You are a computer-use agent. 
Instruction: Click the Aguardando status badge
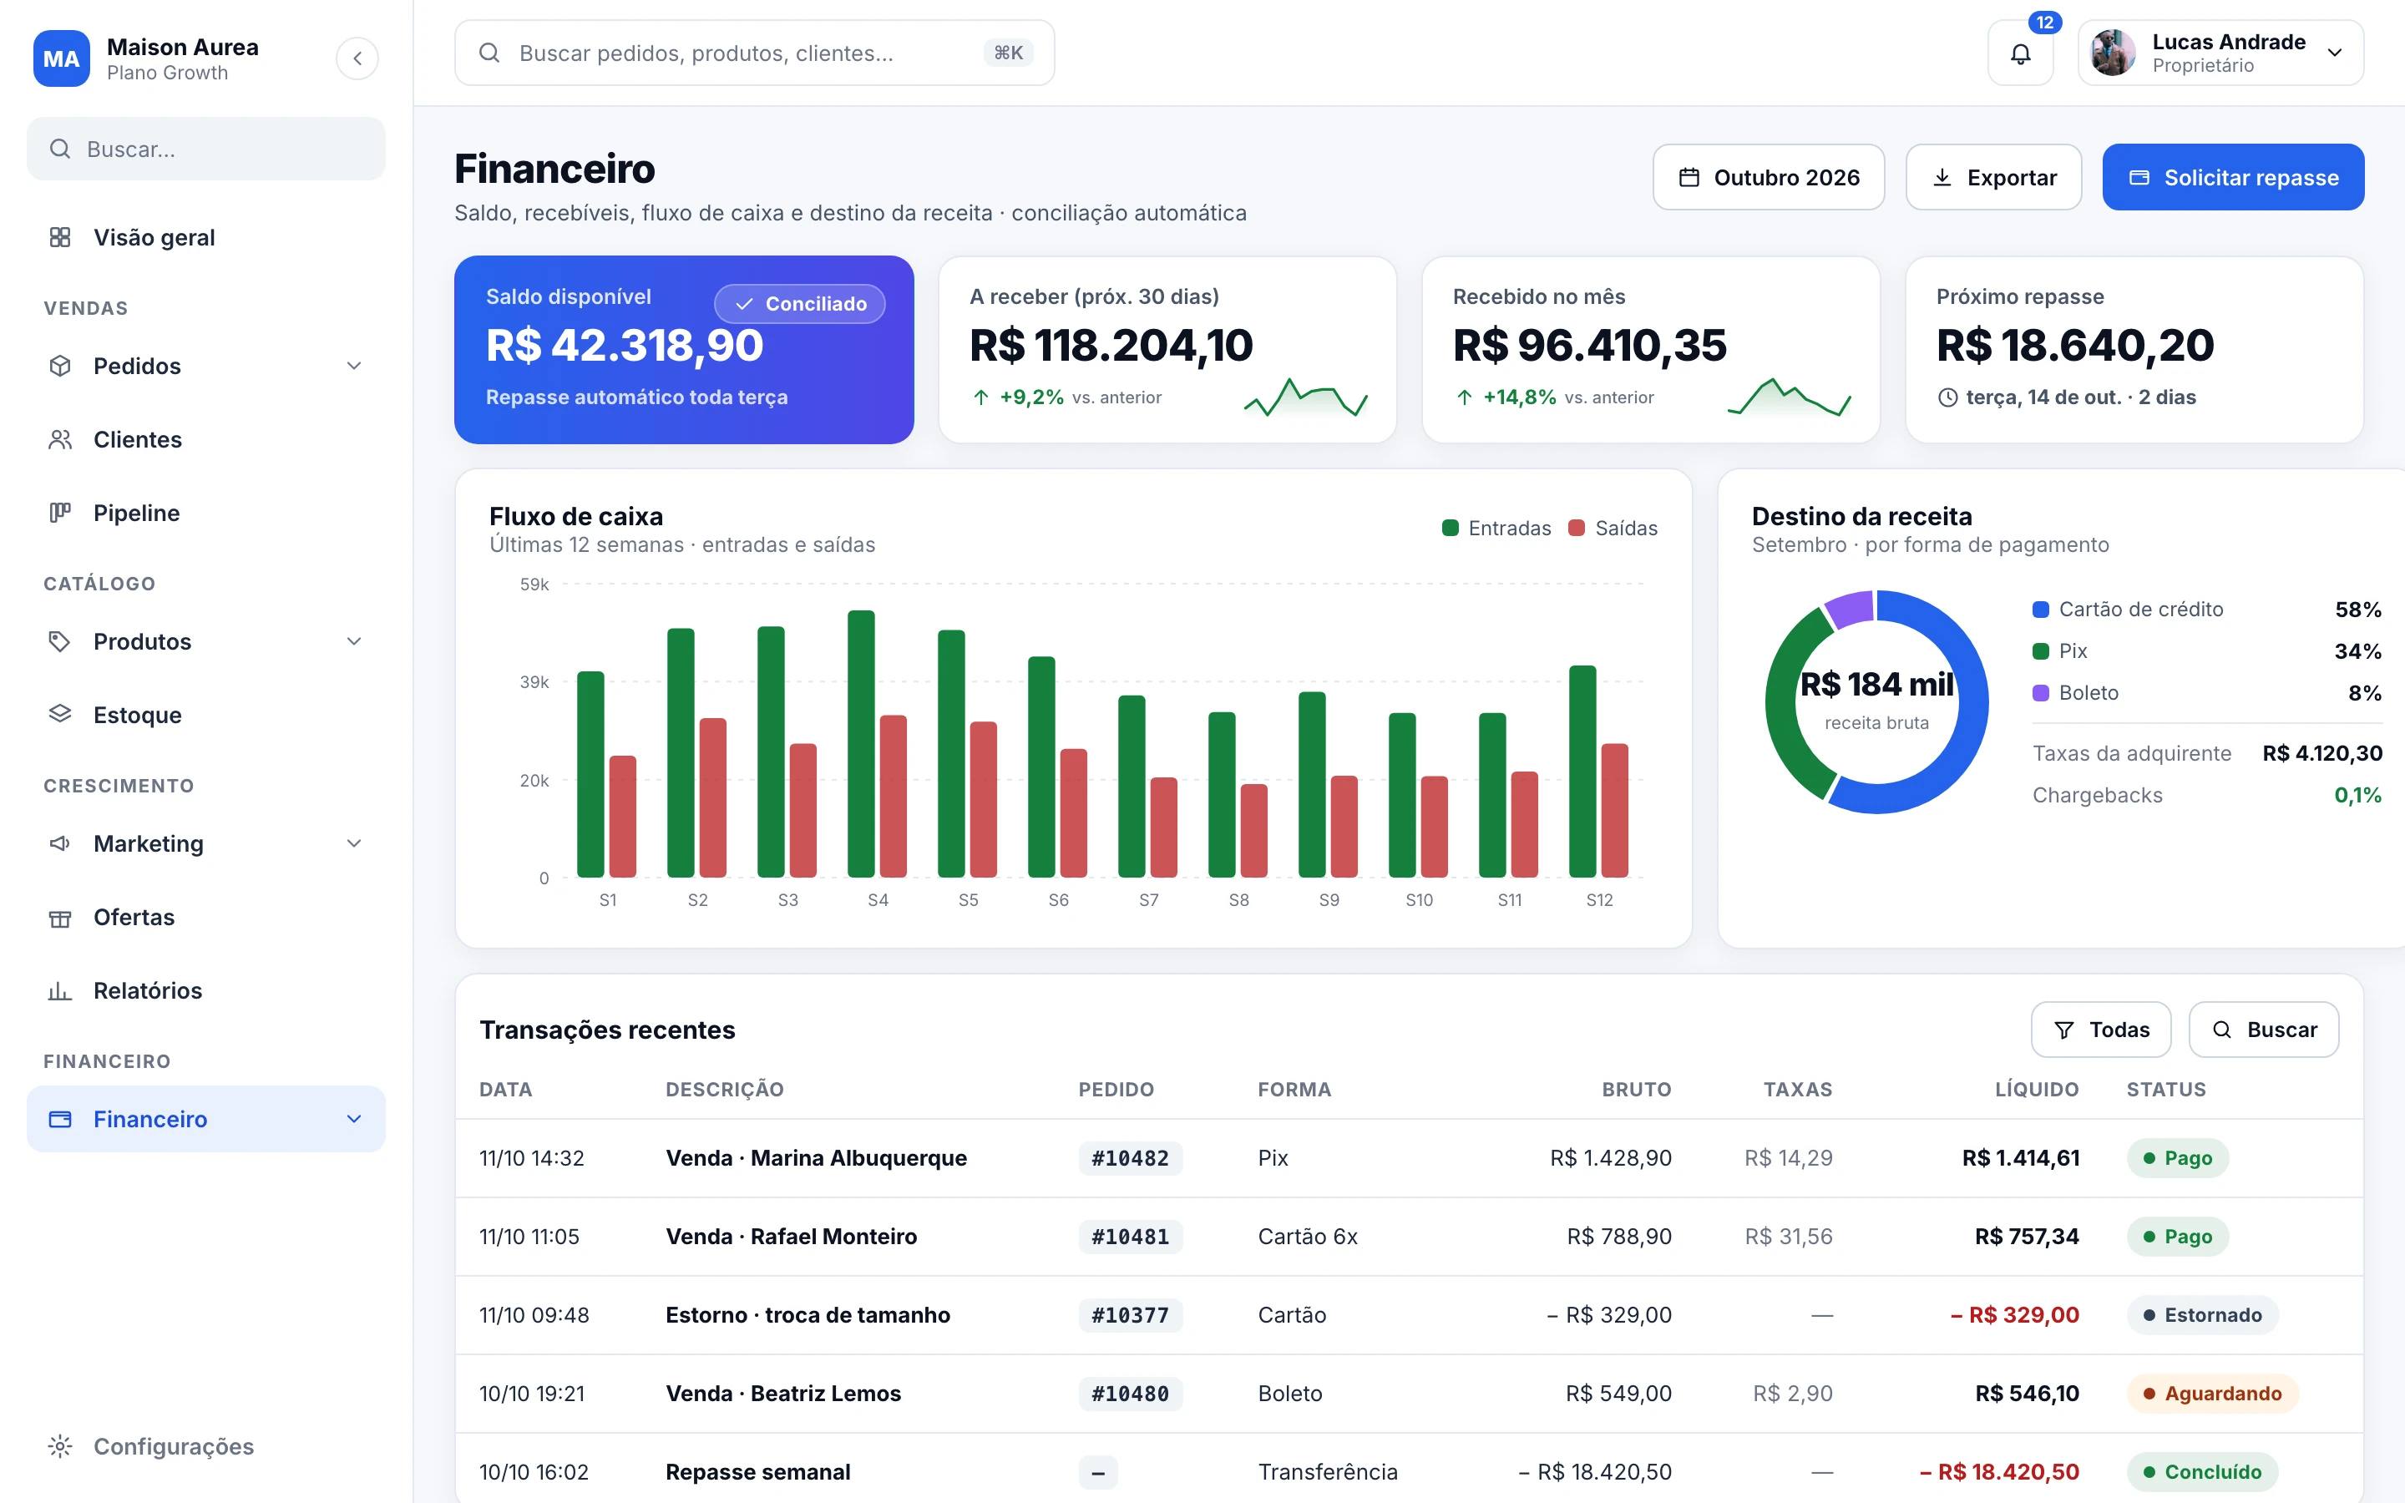pyautogui.click(x=2212, y=1394)
